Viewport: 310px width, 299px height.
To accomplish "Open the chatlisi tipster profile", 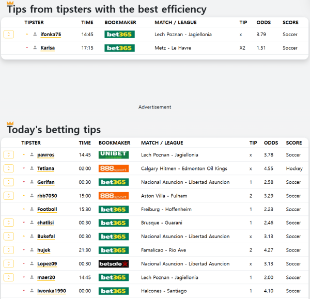I will click(45, 223).
